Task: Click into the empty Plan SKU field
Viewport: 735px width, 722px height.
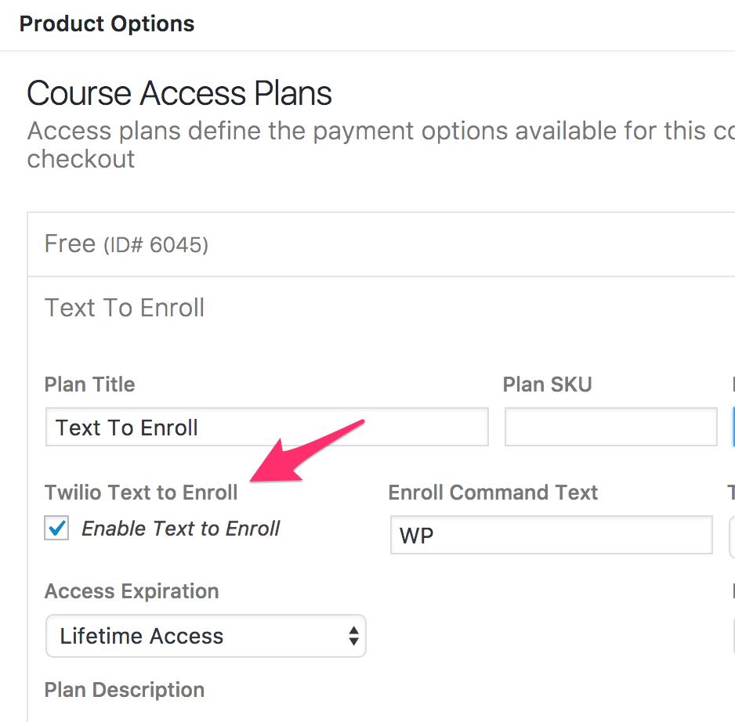Action: tap(610, 427)
